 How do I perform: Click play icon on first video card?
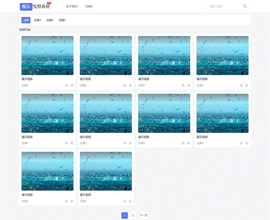point(66,85)
